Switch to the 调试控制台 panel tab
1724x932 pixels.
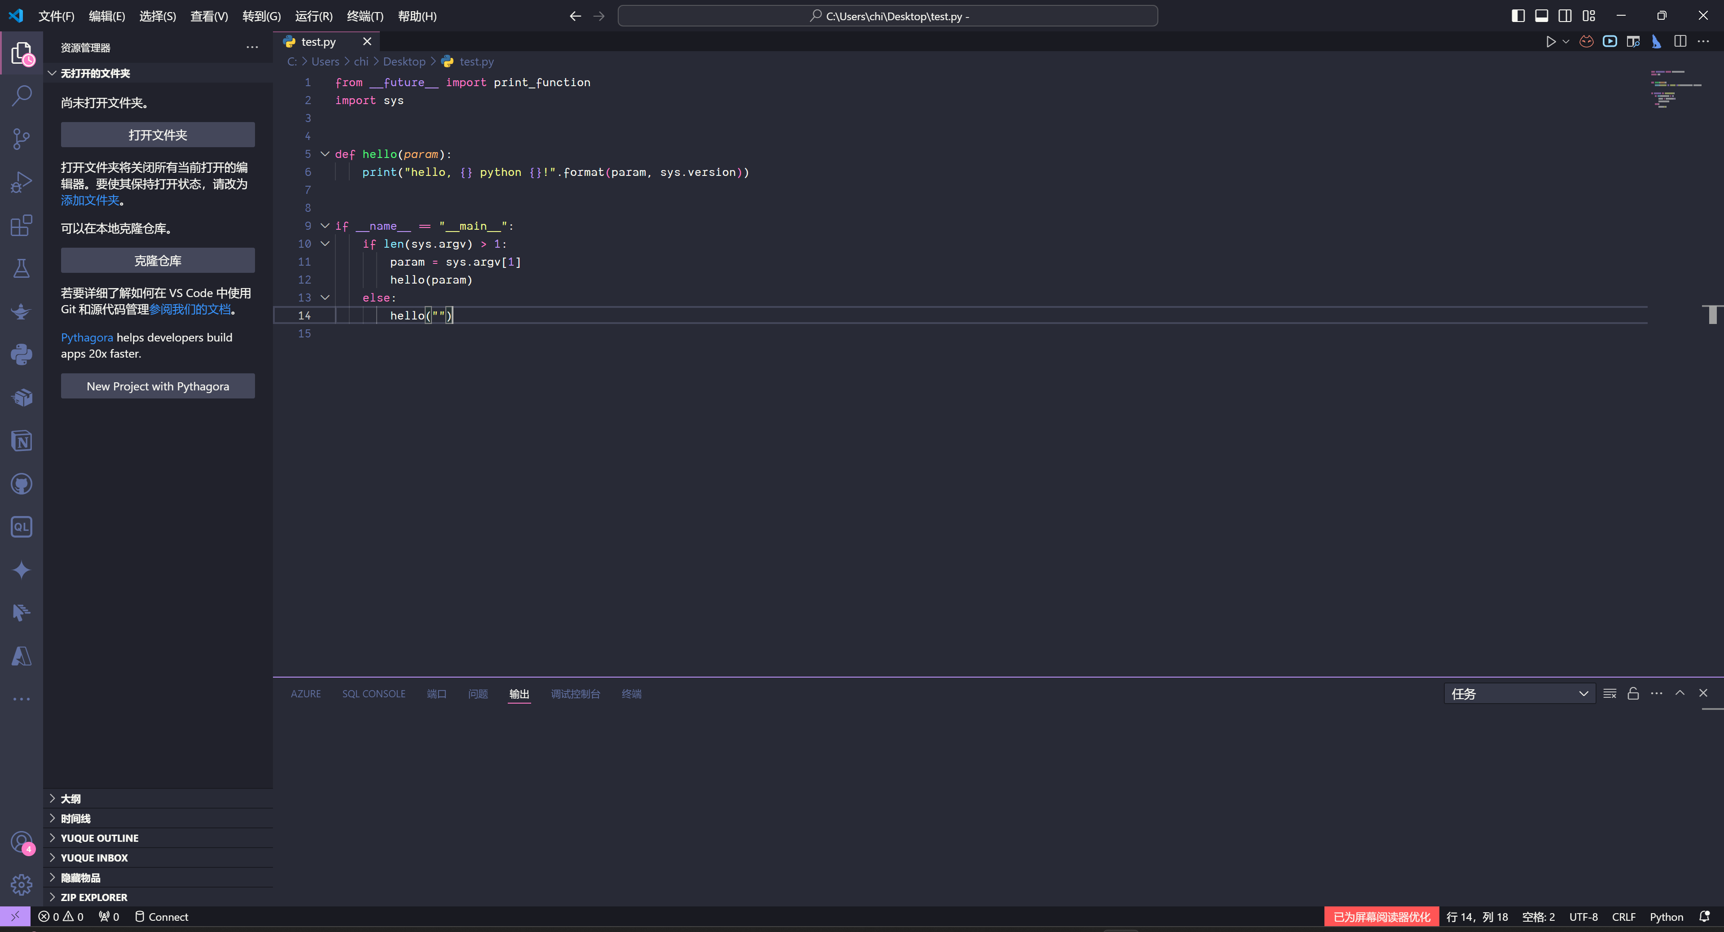pyautogui.click(x=575, y=694)
